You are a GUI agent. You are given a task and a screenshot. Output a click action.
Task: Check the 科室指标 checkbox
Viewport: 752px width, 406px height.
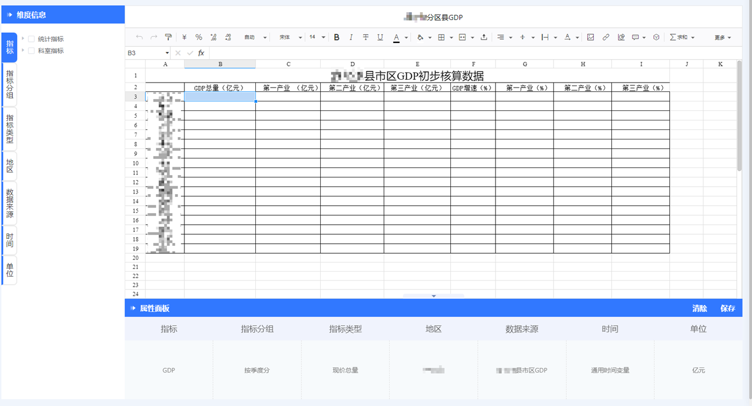31,51
